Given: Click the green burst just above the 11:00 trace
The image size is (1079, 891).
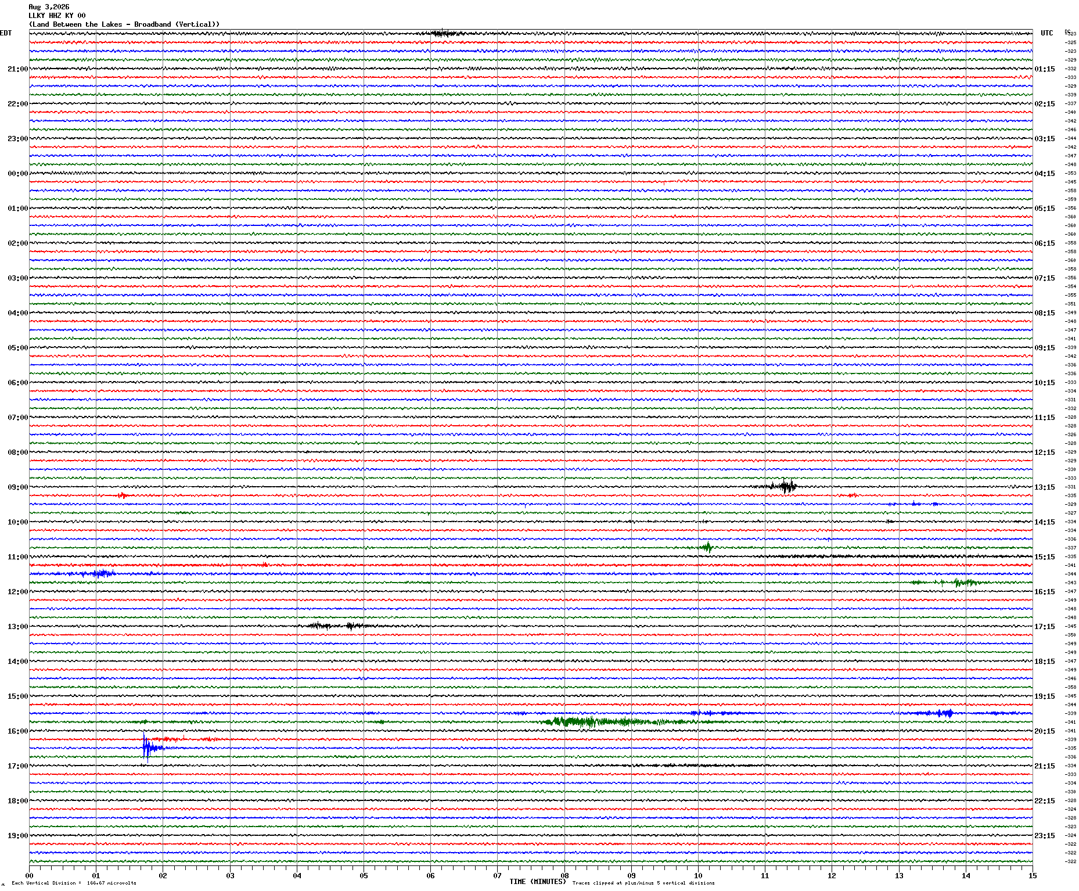Looking at the screenshot, I should pos(707,547).
